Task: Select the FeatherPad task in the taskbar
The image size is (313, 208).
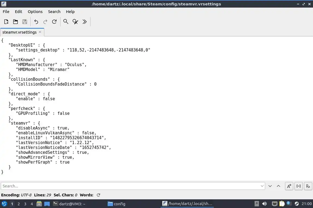Action: click(x=187, y=204)
